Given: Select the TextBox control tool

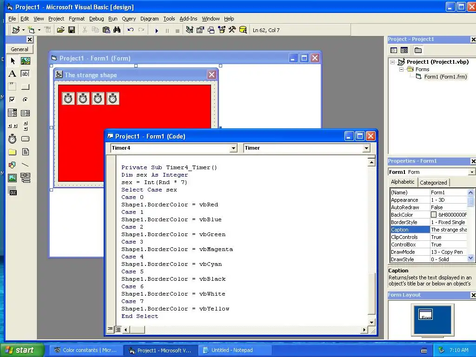Looking at the screenshot, I should [25, 74].
